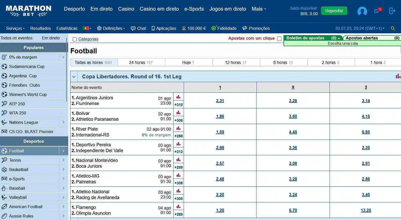Screen dimensions: 401x220
Task: Open the Mais dropdown in main navigation
Action: (x=259, y=9)
